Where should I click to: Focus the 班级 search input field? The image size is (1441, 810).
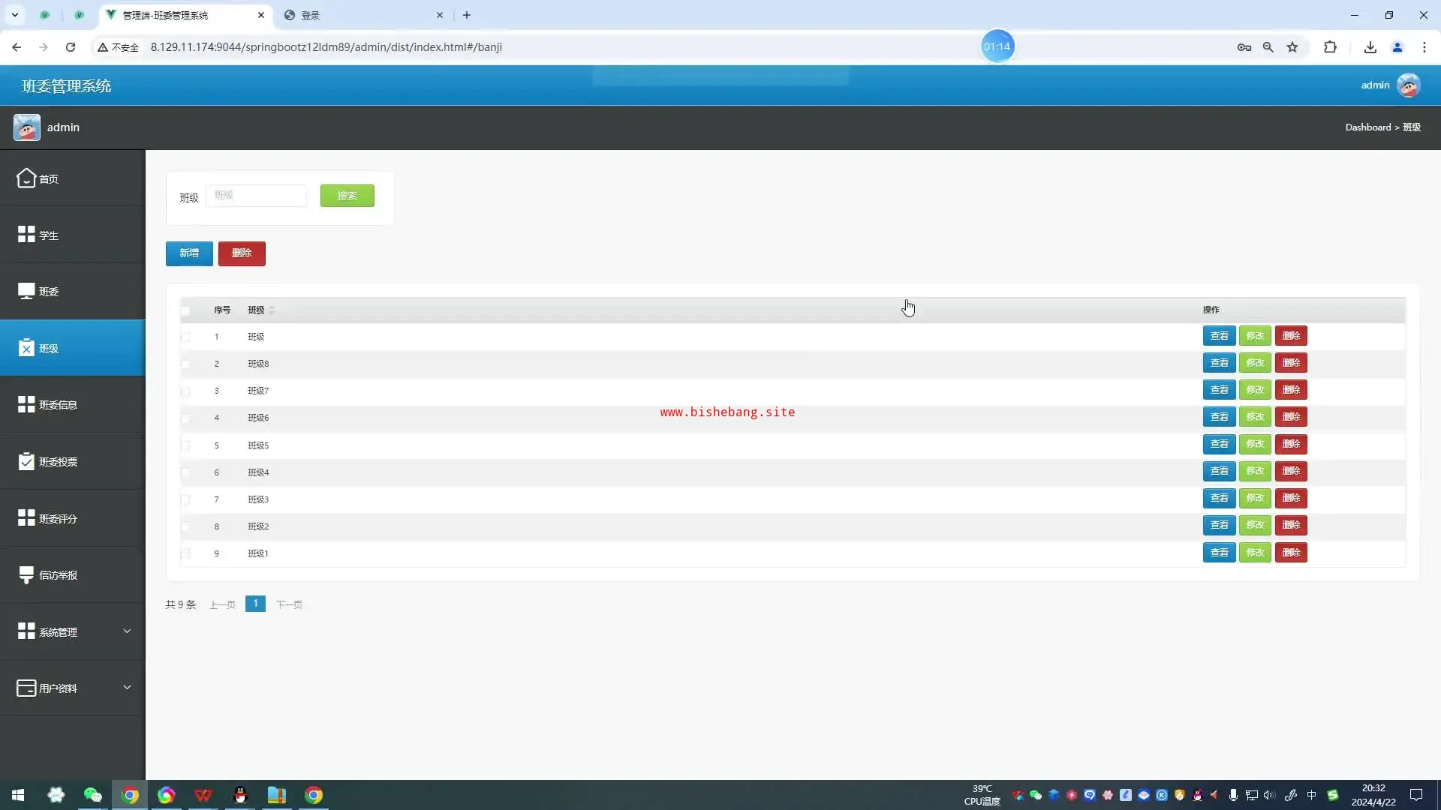(x=256, y=196)
